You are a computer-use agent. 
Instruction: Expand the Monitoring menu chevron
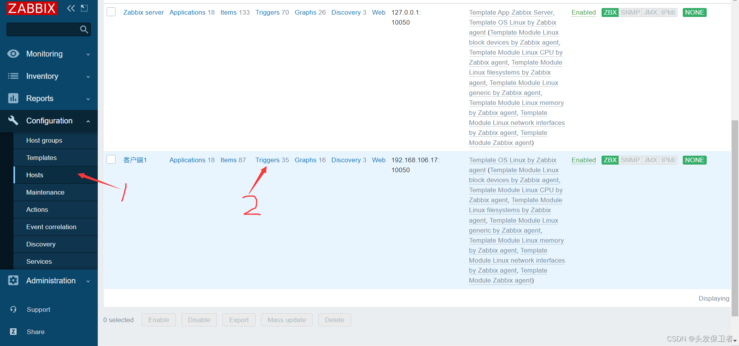(x=88, y=55)
